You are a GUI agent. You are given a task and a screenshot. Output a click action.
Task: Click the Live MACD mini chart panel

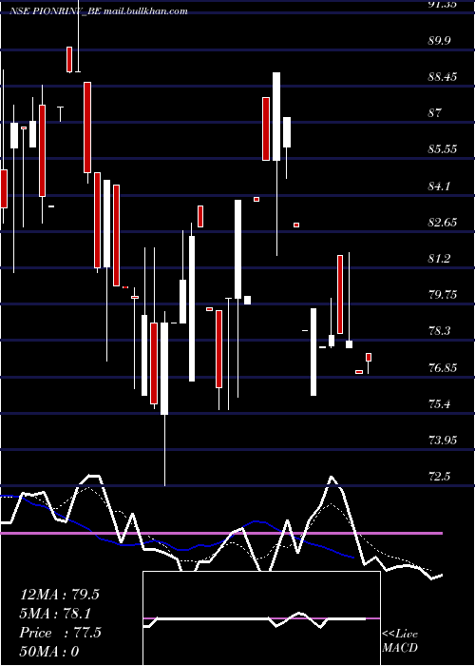(x=261, y=618)
